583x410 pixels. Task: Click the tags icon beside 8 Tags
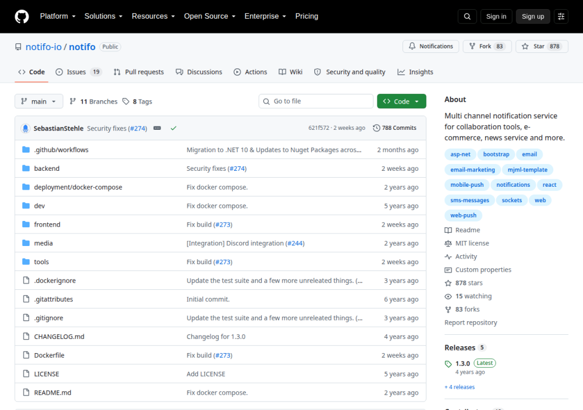[126, 101]
